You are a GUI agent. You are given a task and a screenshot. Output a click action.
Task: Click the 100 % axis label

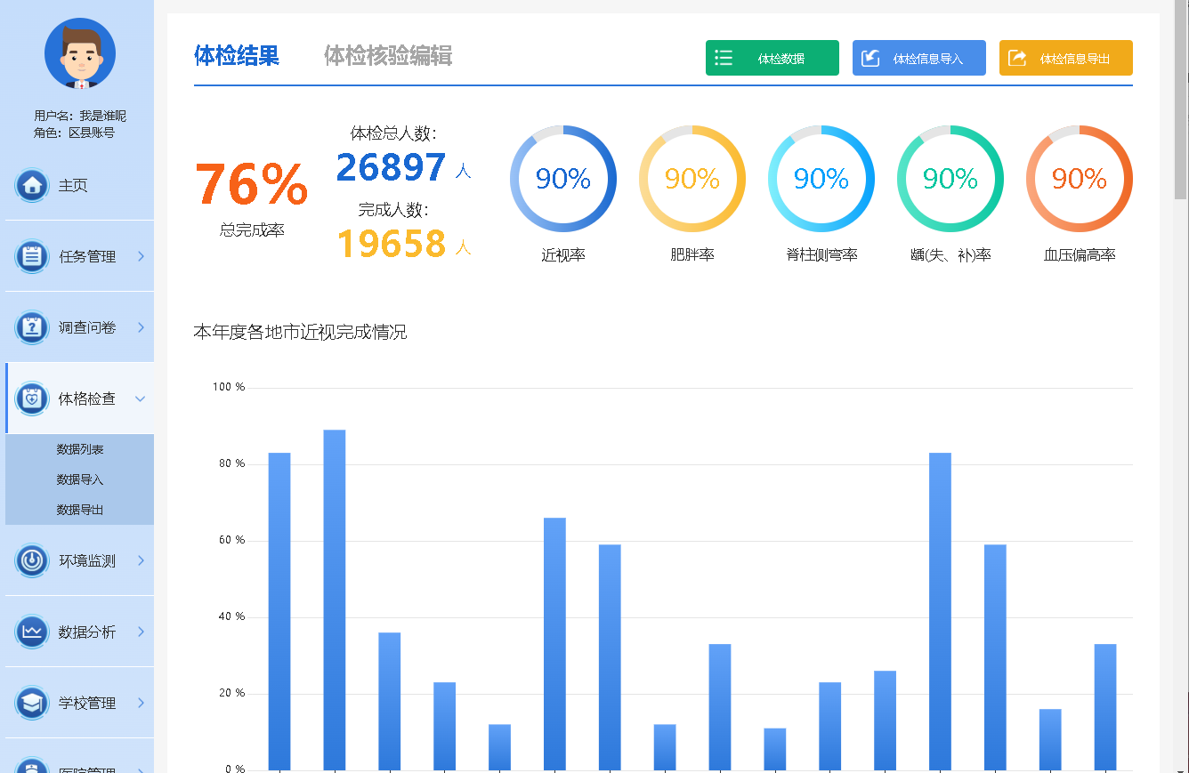(x=229, y=387)
